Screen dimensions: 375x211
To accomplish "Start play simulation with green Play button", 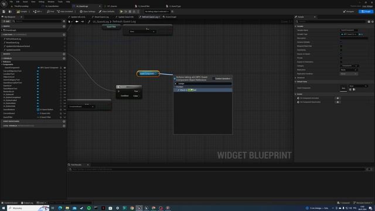I will [121, 12].
